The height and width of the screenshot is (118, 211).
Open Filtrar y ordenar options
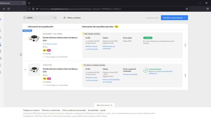point(72,18)
